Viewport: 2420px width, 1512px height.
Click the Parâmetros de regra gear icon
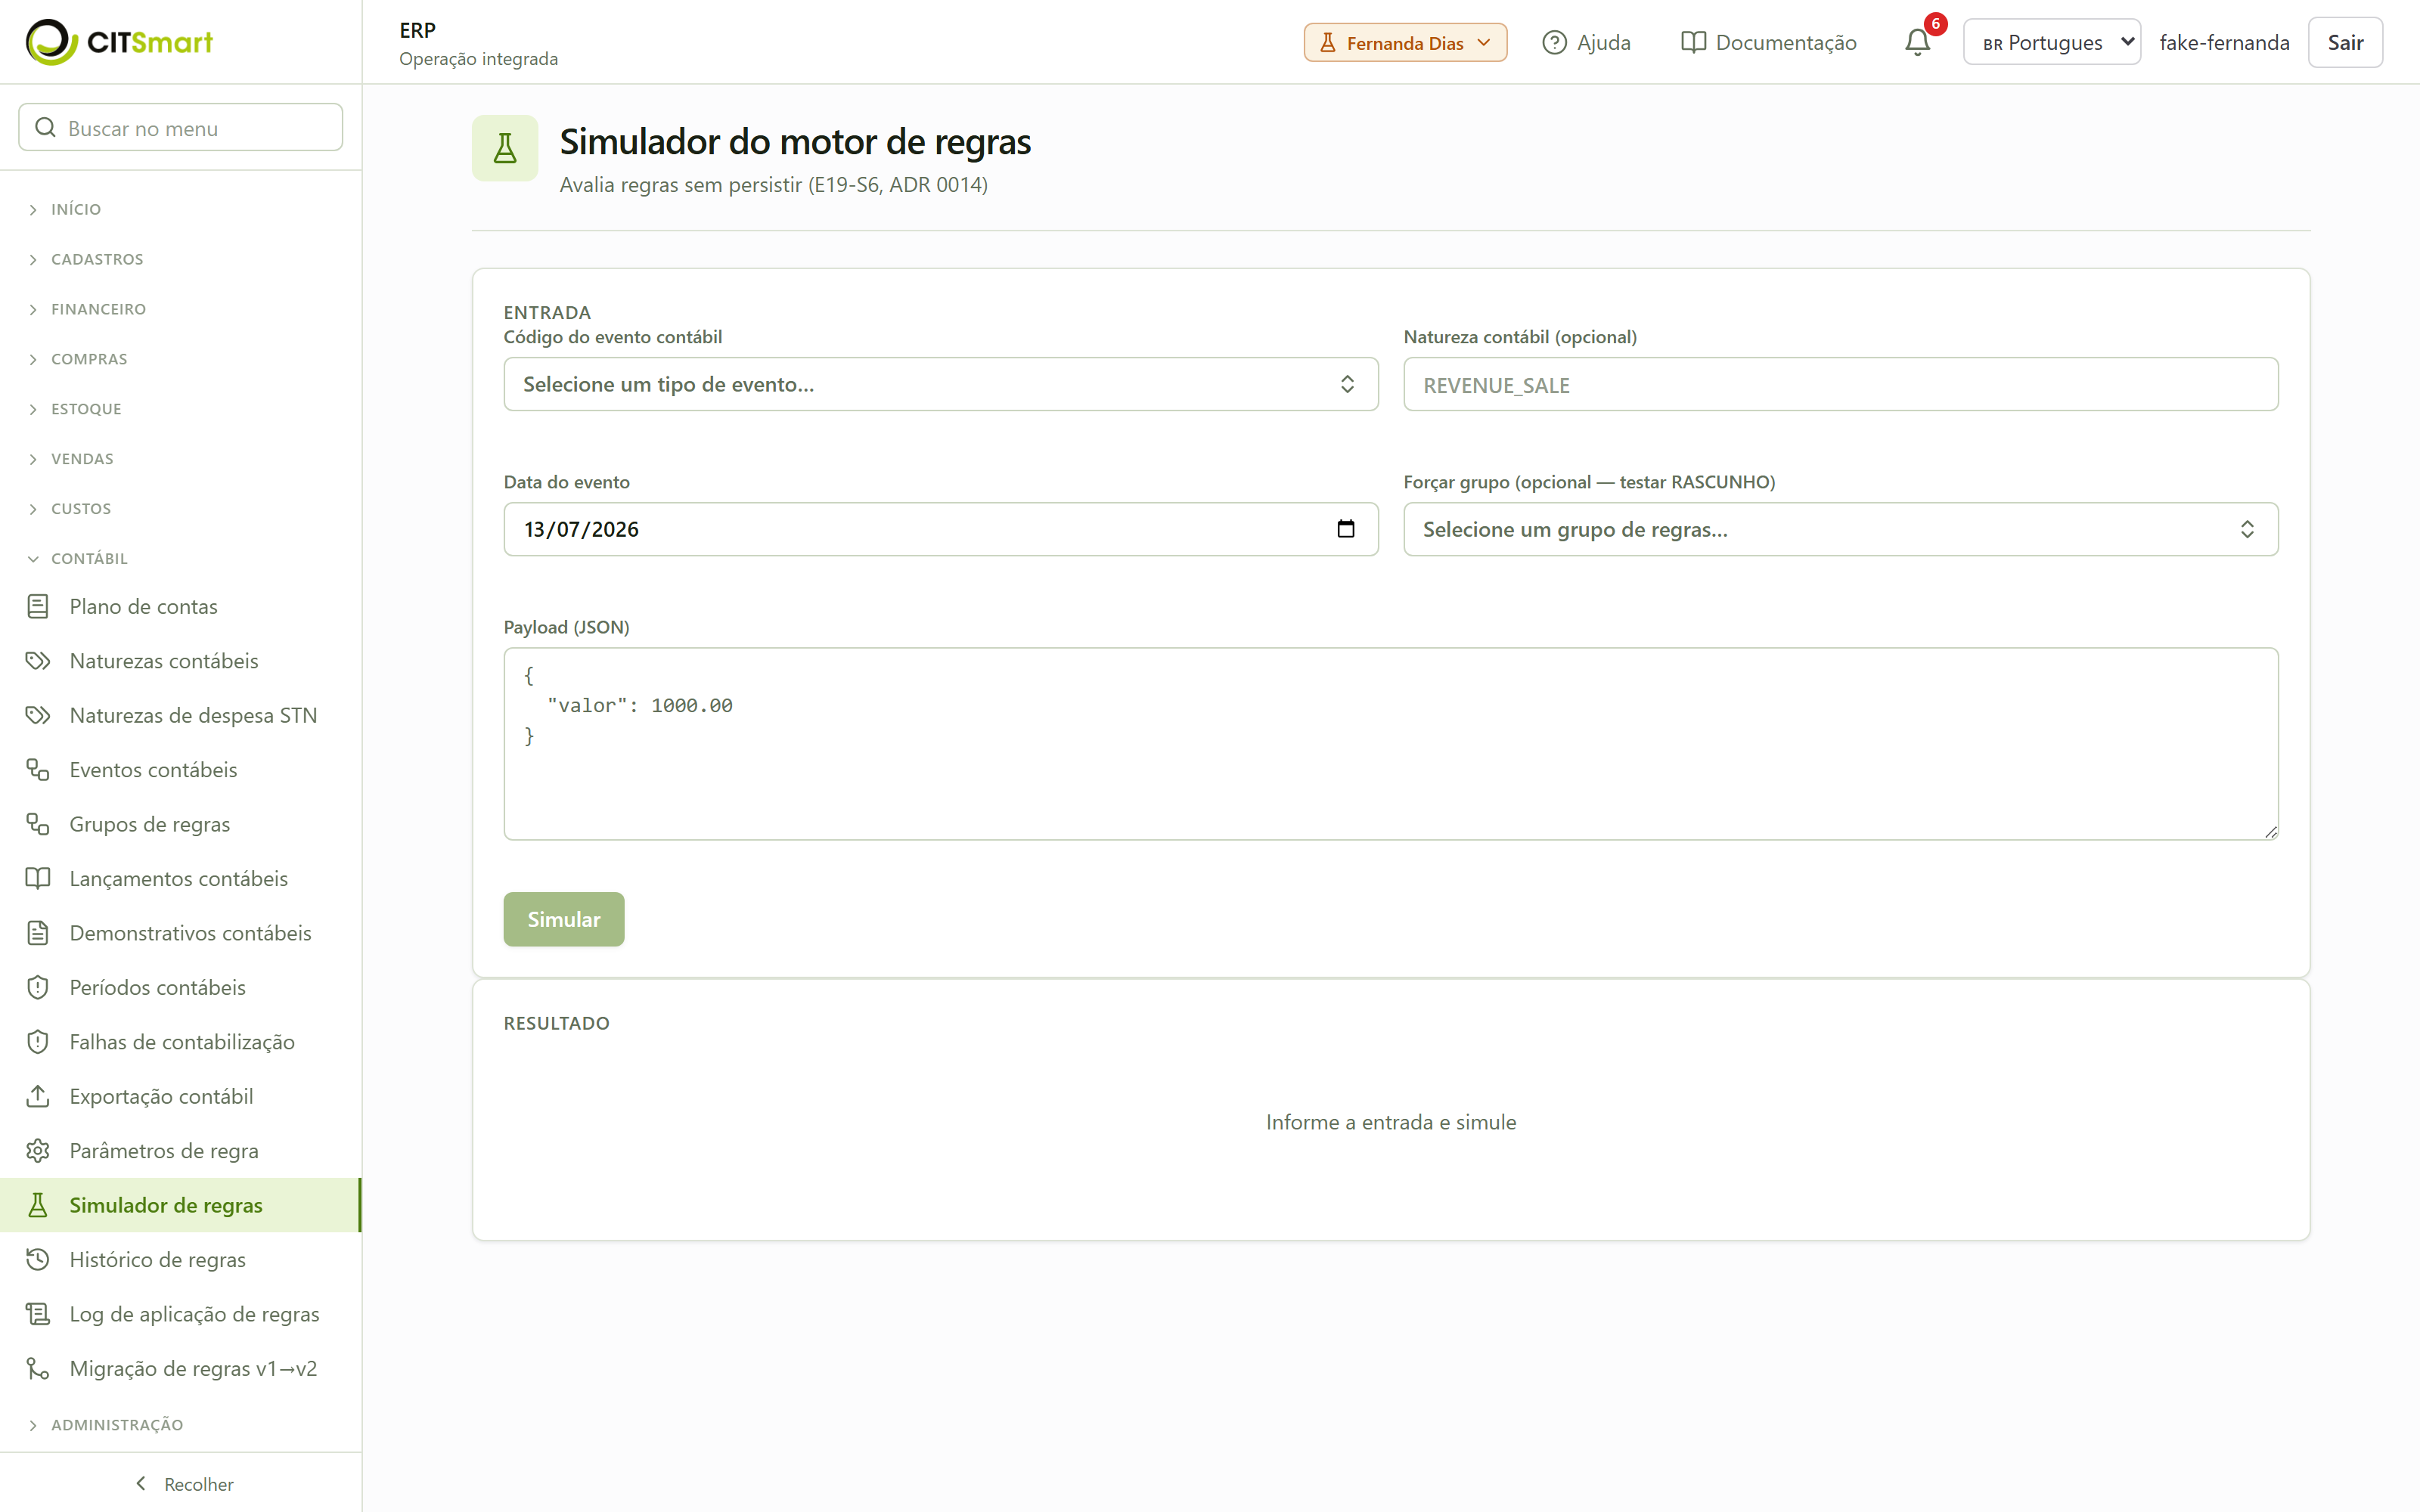[x=38, y=1151]
